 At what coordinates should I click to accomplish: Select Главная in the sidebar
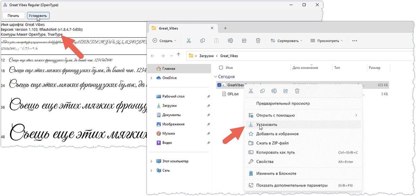[x=179, y=69]
